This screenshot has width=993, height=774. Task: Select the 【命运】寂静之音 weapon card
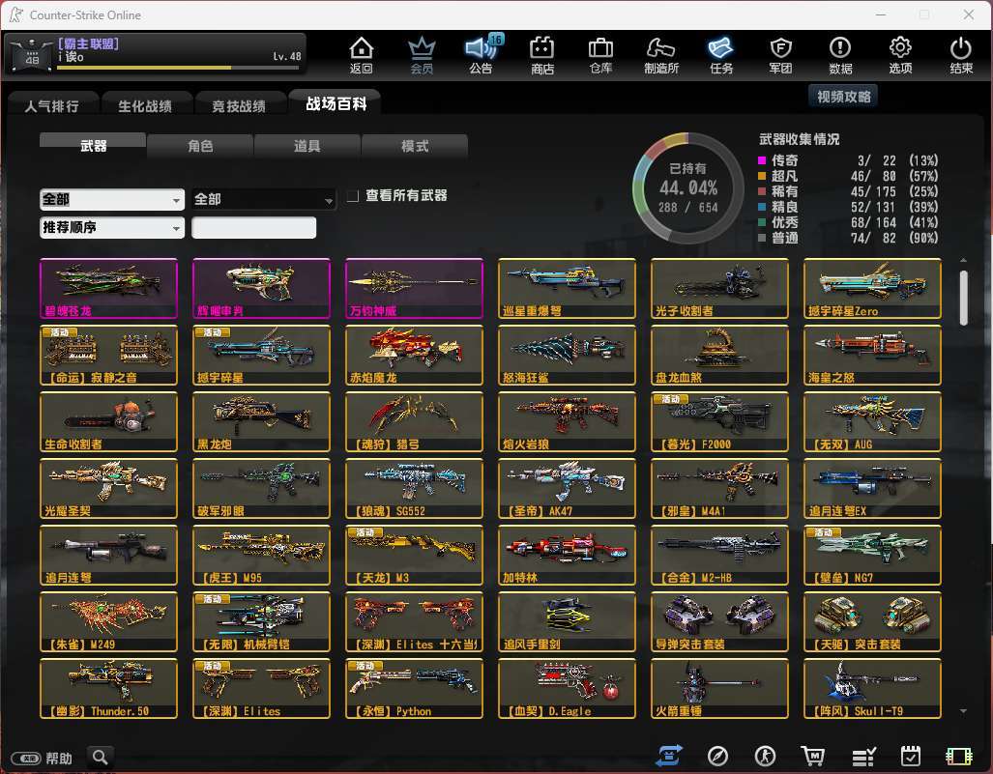(109, 355)
